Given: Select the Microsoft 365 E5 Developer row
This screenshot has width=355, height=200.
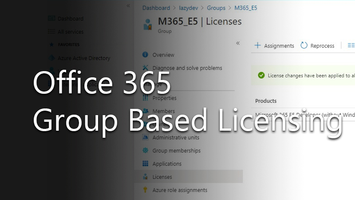Looking at the screenshot, I should [303, 115].
